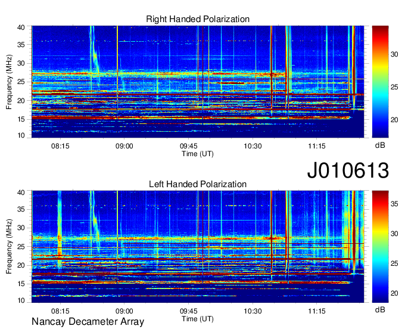Screen dimensions: 405x329
Task: Click the 11:15 tick label under the top plot
Action: pos(317,146)
